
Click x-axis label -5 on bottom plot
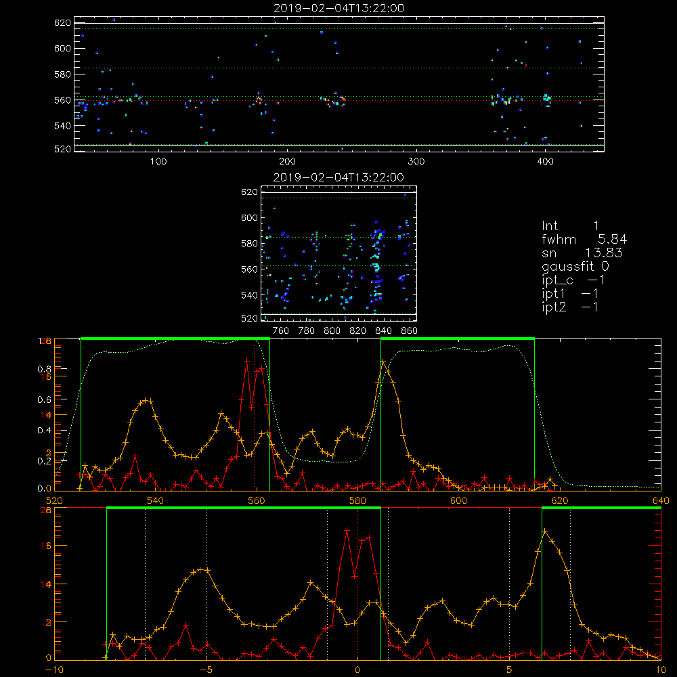(206, 670)
